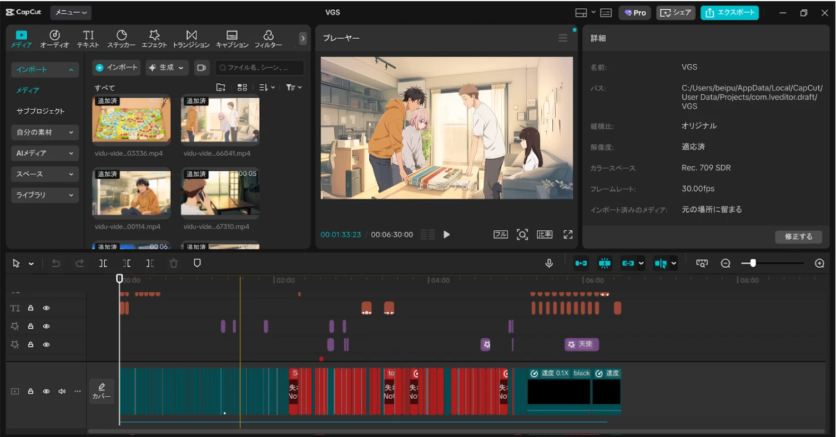Switch to grid view icon
Viewport: 836px width, 437px height.
point(242,88)
